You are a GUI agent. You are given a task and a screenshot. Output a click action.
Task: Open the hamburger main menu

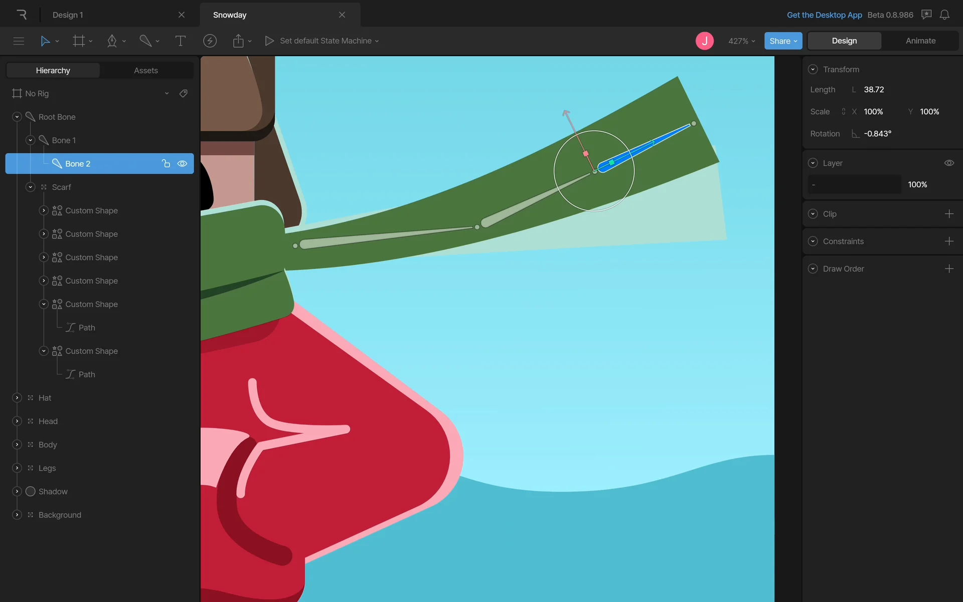click(19, 41)
